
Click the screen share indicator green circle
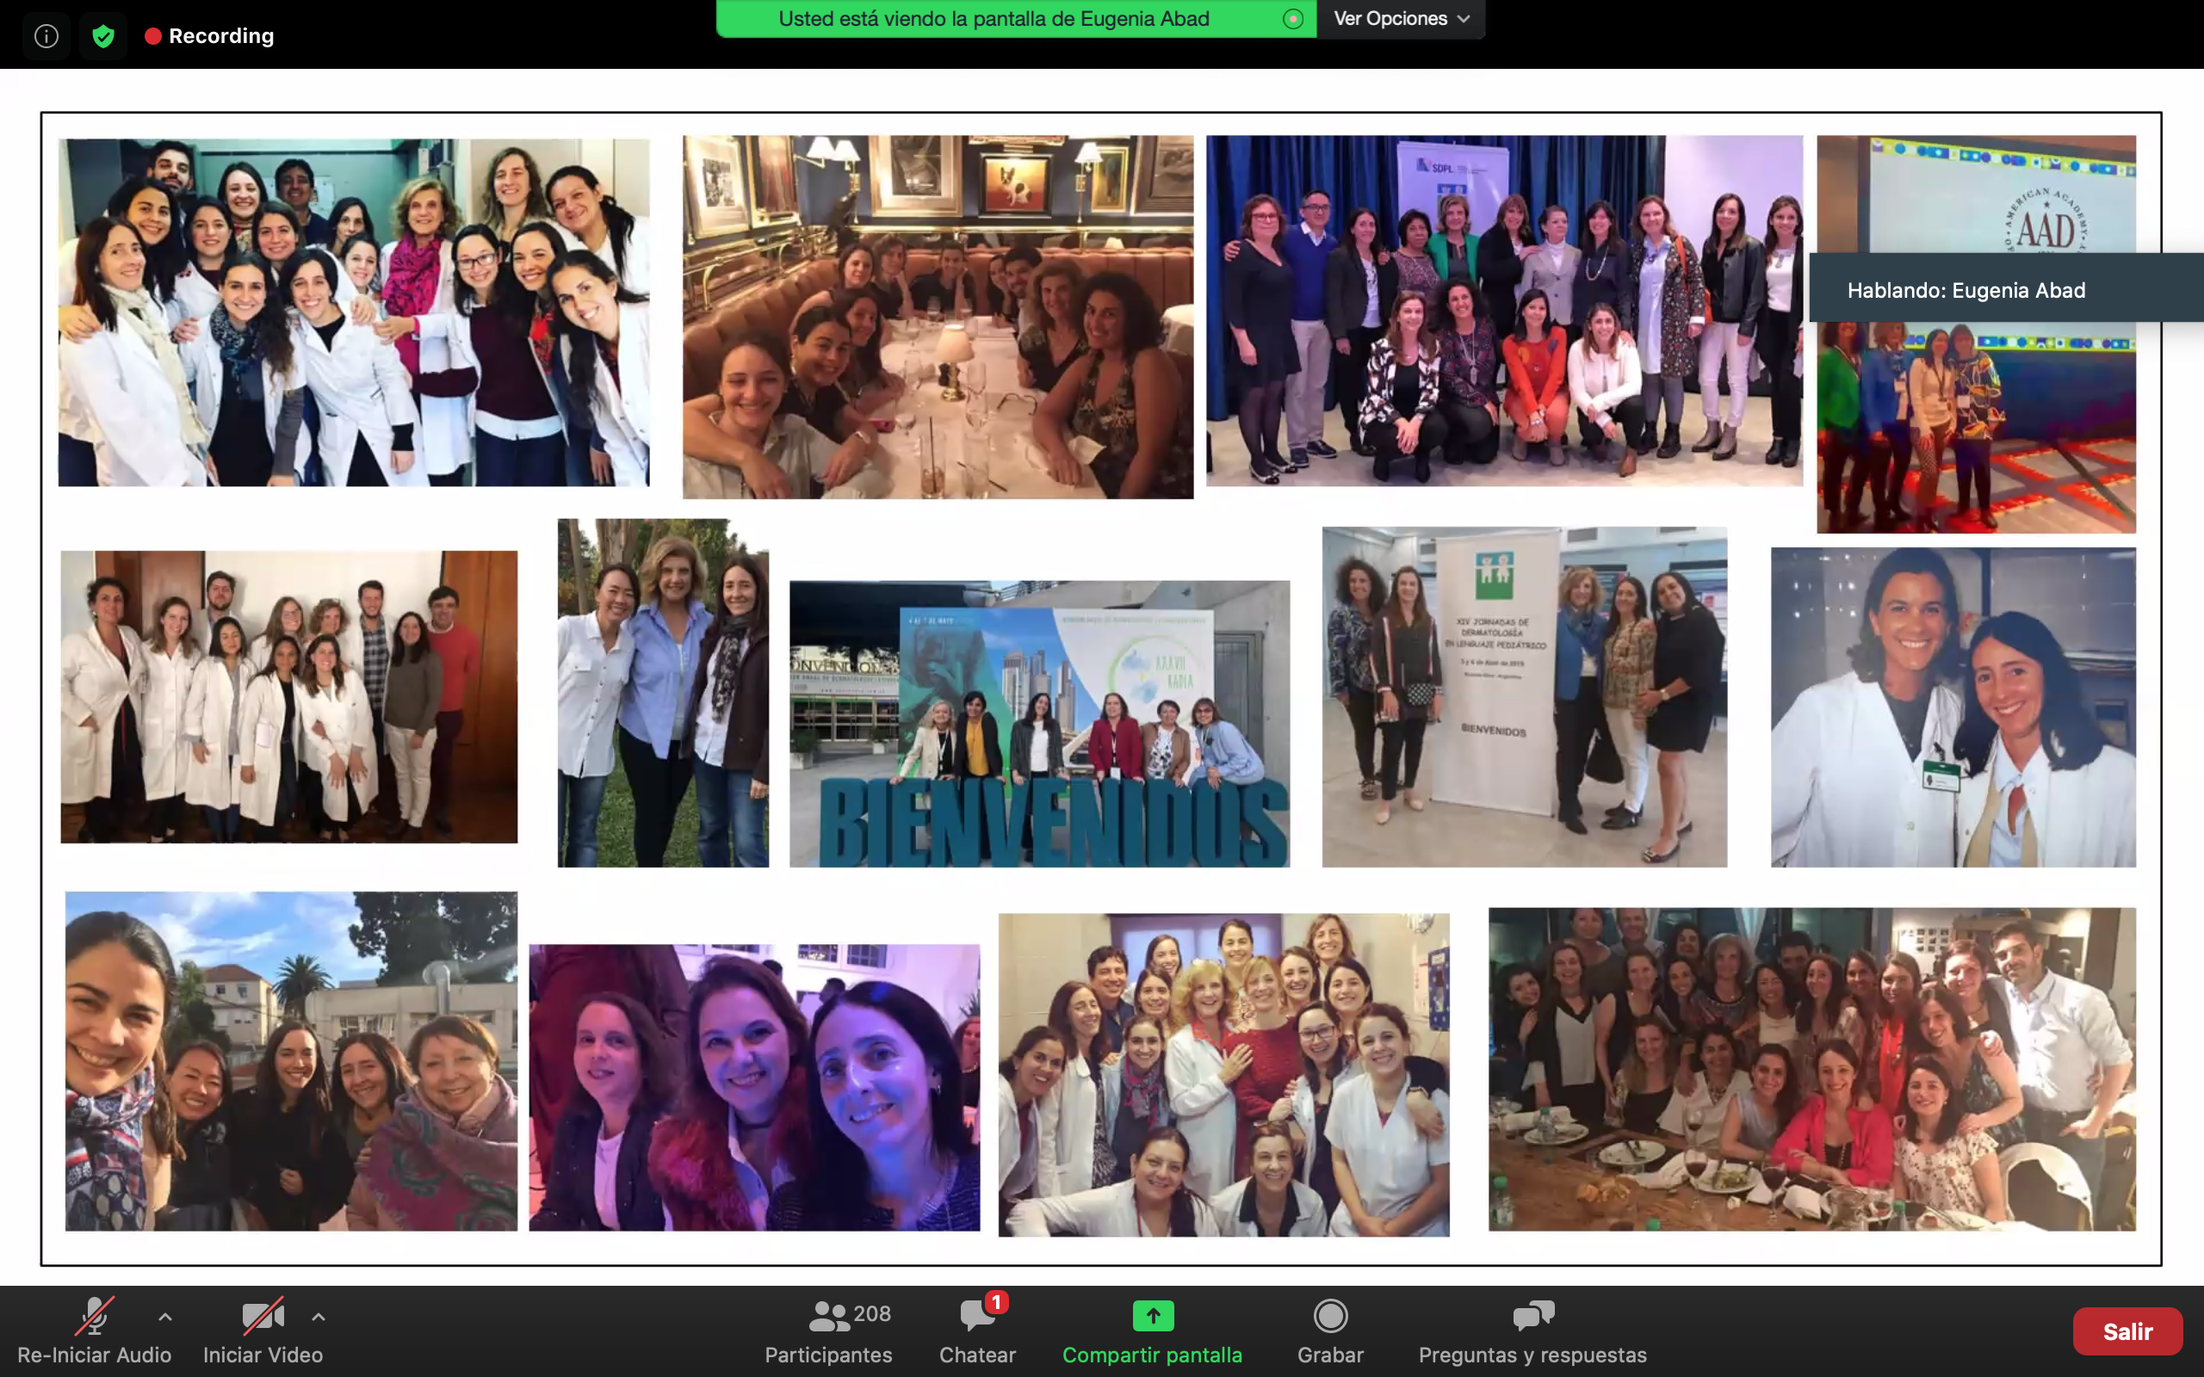[1292, 19]
